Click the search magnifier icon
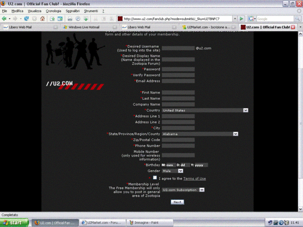Viewport: 303px width, 227px height. point(297,19)
